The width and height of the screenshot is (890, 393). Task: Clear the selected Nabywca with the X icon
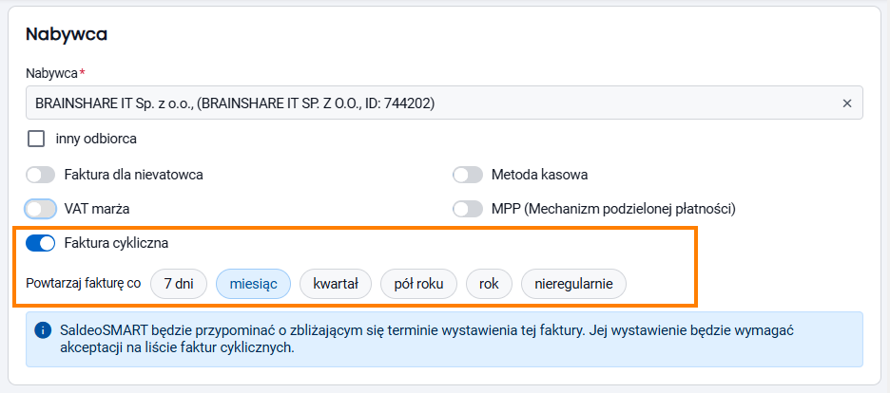pos(847,103)
